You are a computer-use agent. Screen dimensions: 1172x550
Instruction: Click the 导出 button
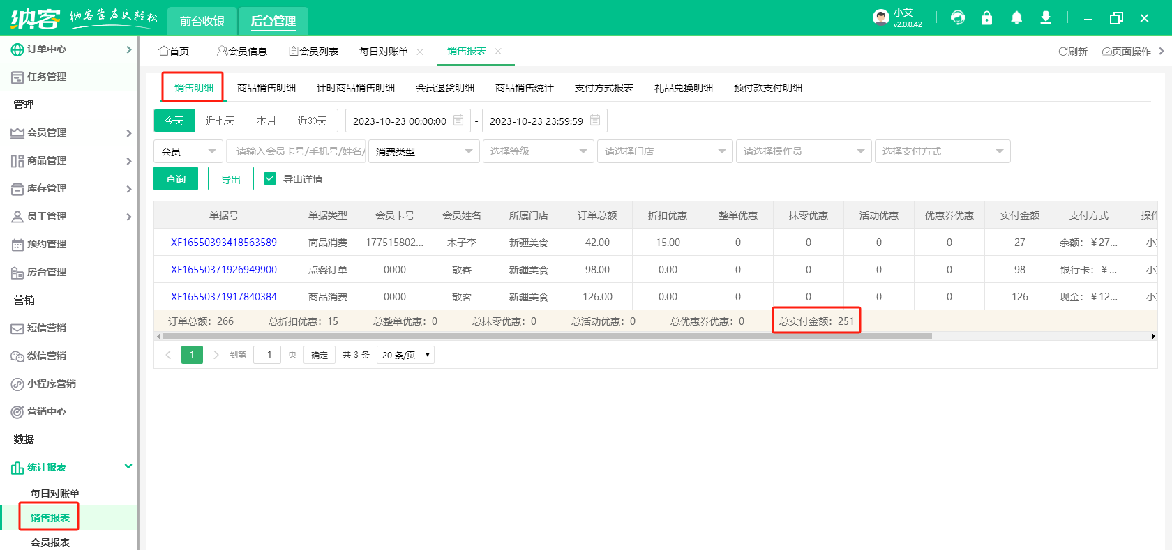point(231,178)
